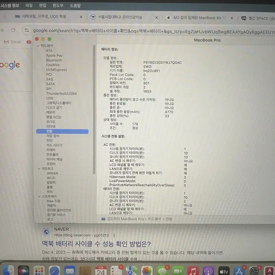Open the Photos app in the Dock
Viewport: 275px width, 275px height.
click(147, 271)
